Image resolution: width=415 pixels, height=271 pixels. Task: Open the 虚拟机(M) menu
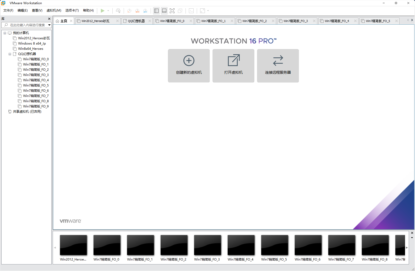(54, 10)
